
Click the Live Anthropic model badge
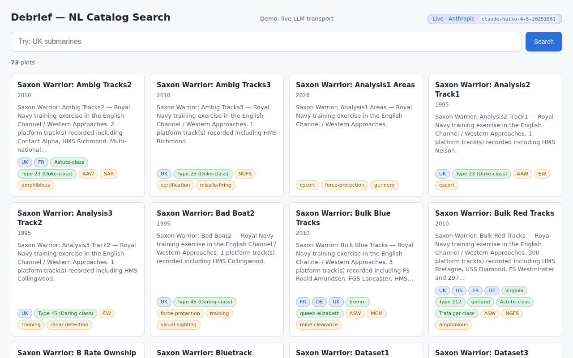click(494, 19)
